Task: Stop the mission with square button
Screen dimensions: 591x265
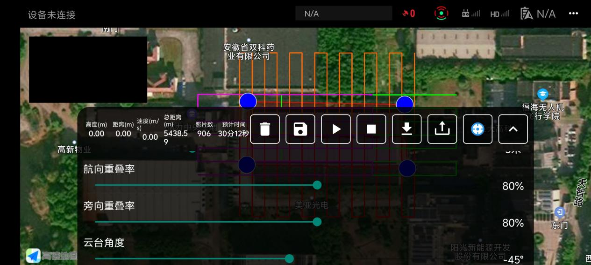Action: click(371, 129)
